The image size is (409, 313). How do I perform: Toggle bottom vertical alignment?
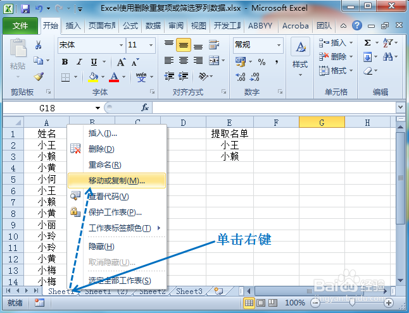(x=198, y=46)
